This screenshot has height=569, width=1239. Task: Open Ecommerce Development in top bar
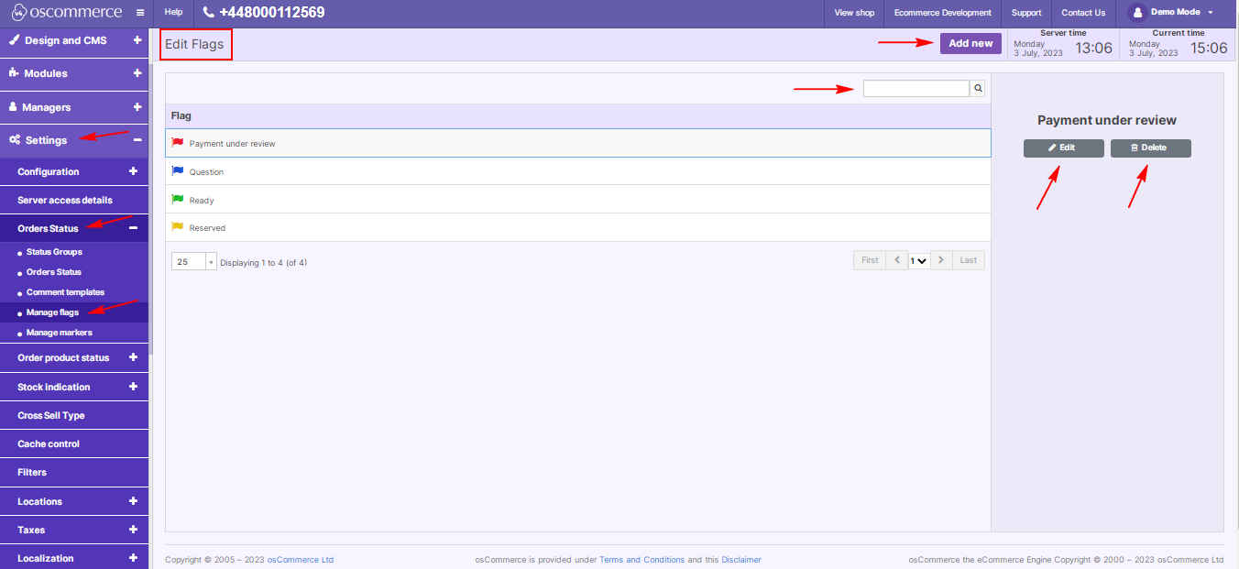[x=943, y=13]
